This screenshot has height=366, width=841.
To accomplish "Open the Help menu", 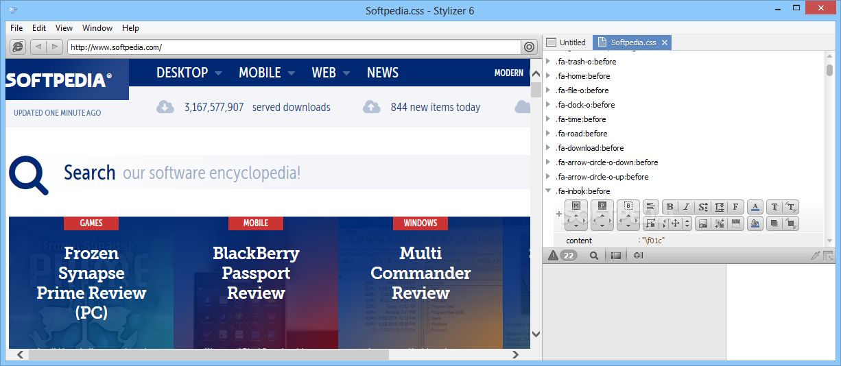I will (x=130, y=28).
